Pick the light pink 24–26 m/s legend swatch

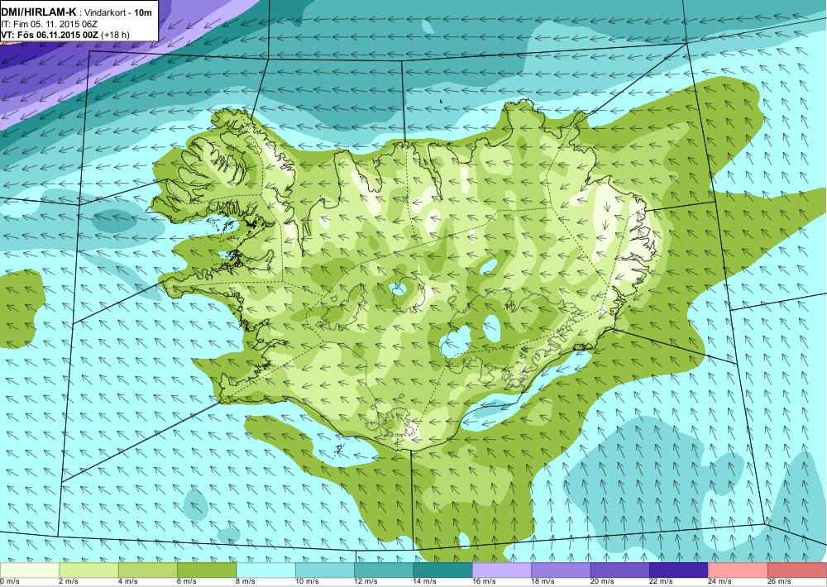pos(739,570)
